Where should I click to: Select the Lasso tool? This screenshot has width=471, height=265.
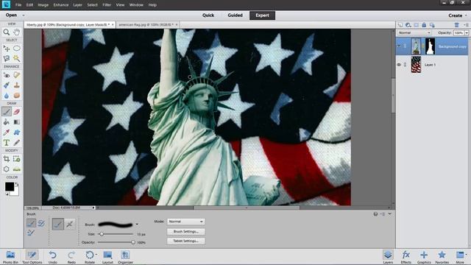pos(7,59)
